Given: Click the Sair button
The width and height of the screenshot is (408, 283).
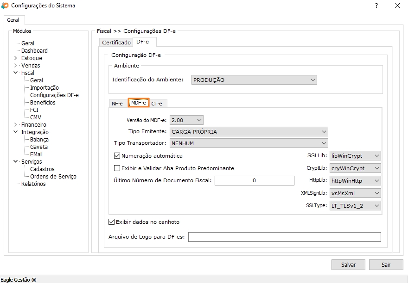Looking at the screenshot, I should click(x=386, y=265).
